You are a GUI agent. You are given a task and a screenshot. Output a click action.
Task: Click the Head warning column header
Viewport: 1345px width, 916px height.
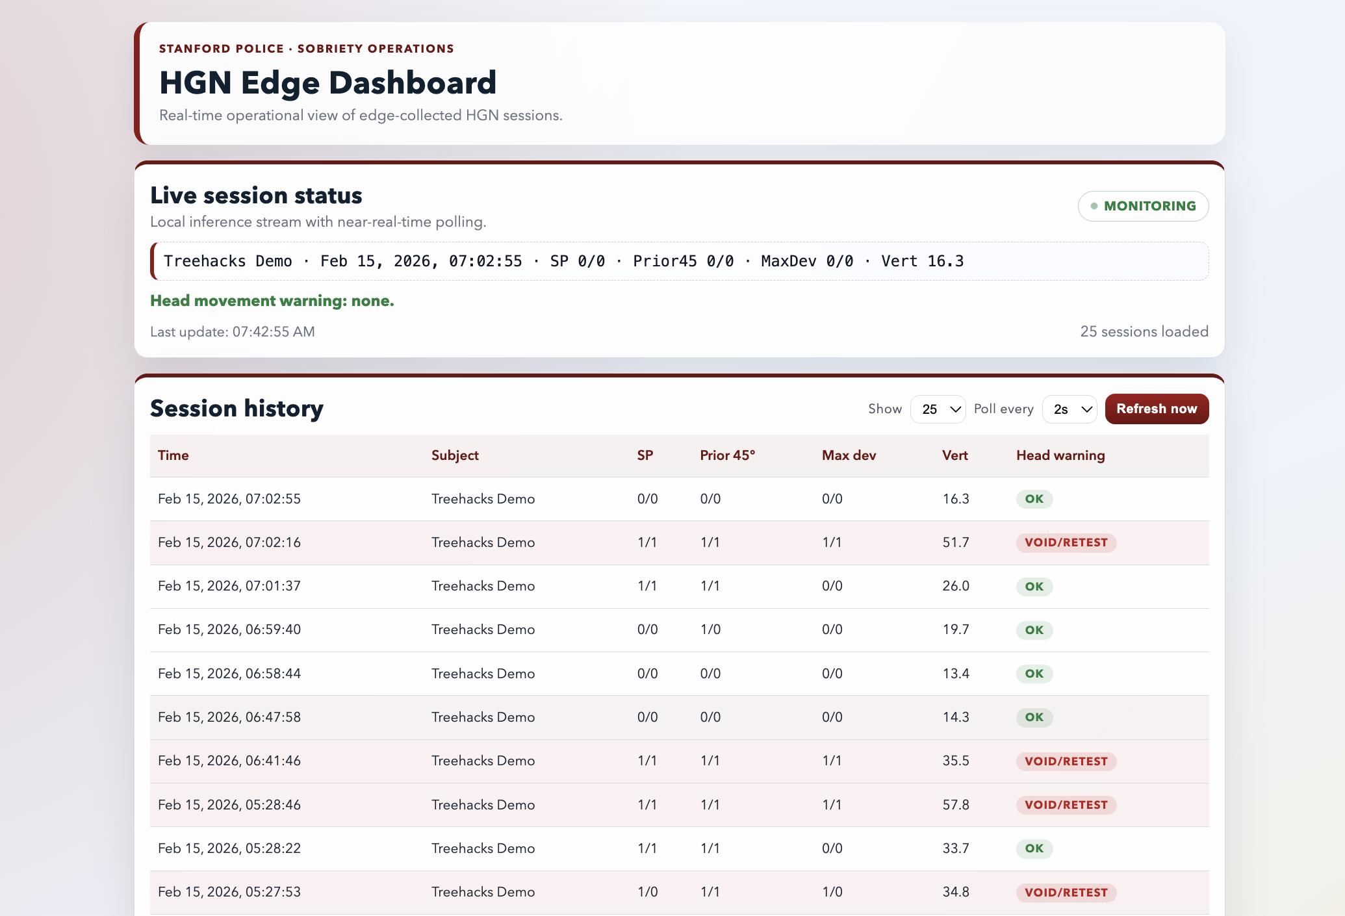[1060, 455]
